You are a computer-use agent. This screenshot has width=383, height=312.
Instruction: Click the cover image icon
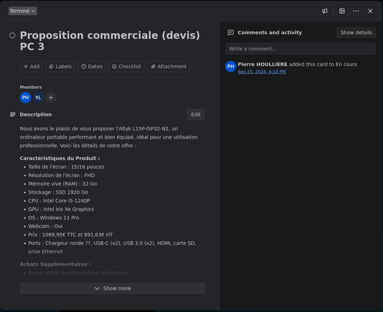(x=342, y=11)
